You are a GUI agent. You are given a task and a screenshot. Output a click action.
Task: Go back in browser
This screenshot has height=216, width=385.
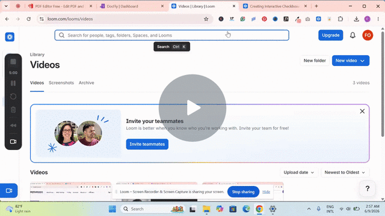pyautogui.click(x=7, y=19)
